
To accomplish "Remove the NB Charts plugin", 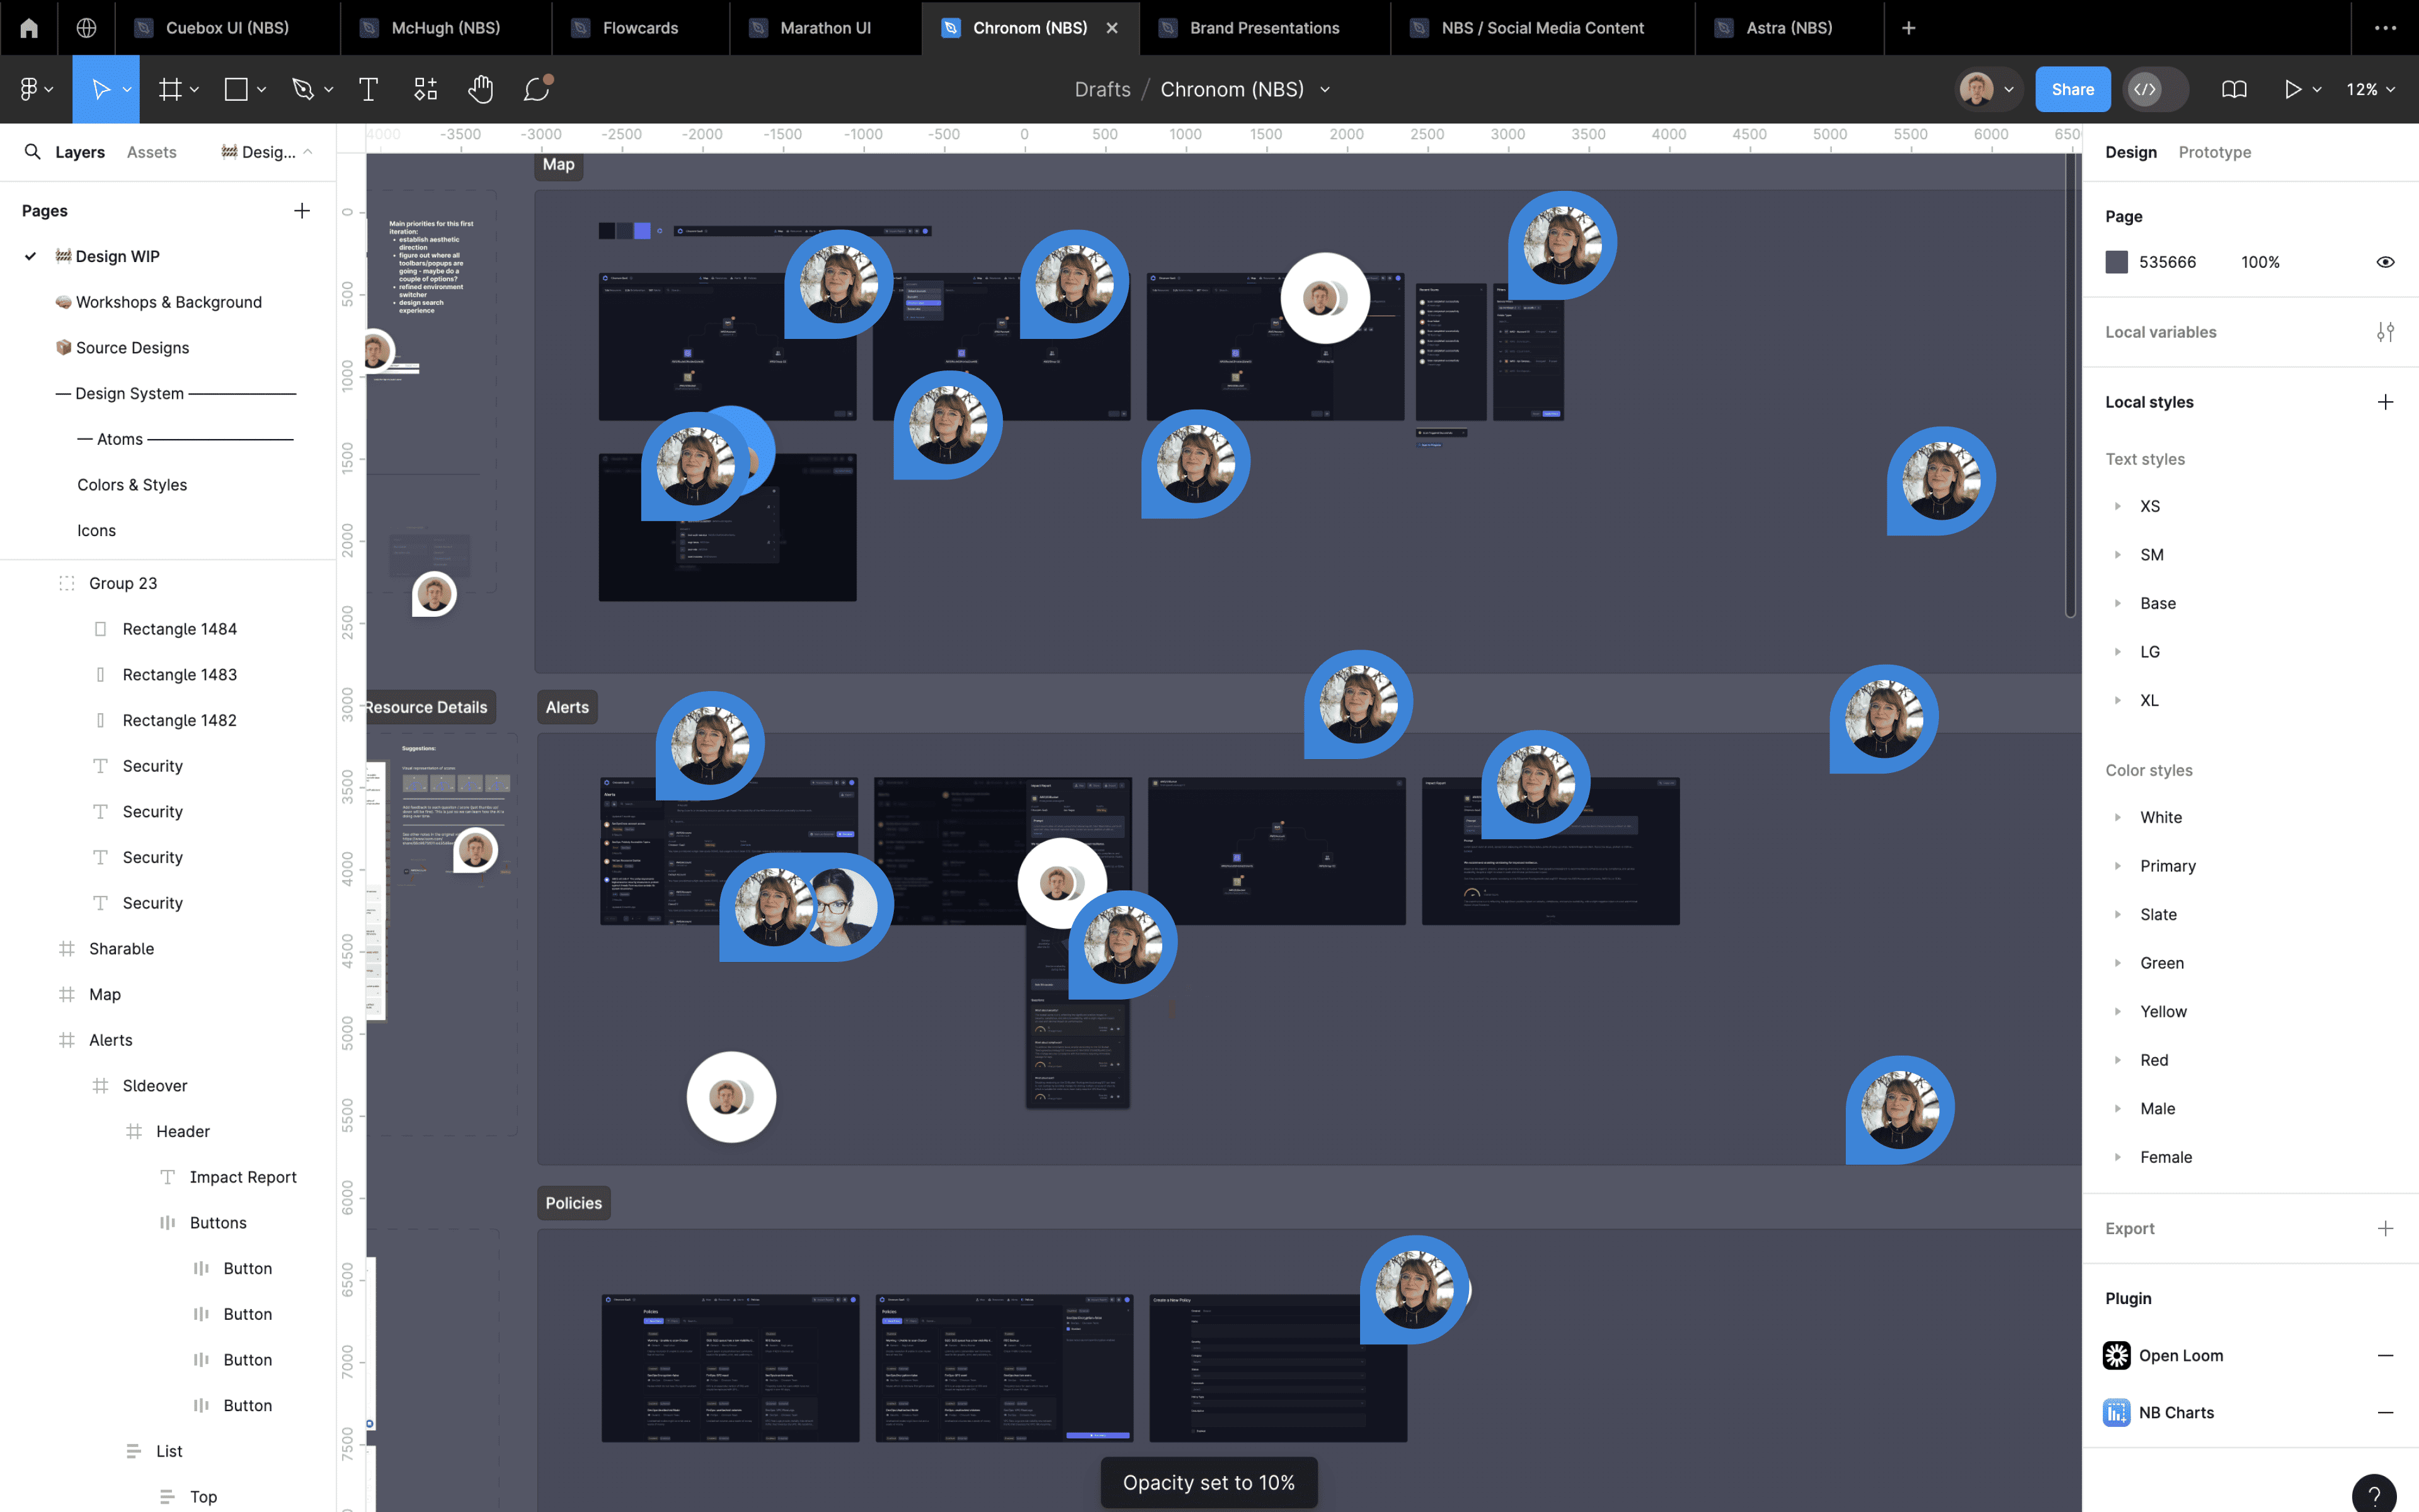I will [2385, 1413].
